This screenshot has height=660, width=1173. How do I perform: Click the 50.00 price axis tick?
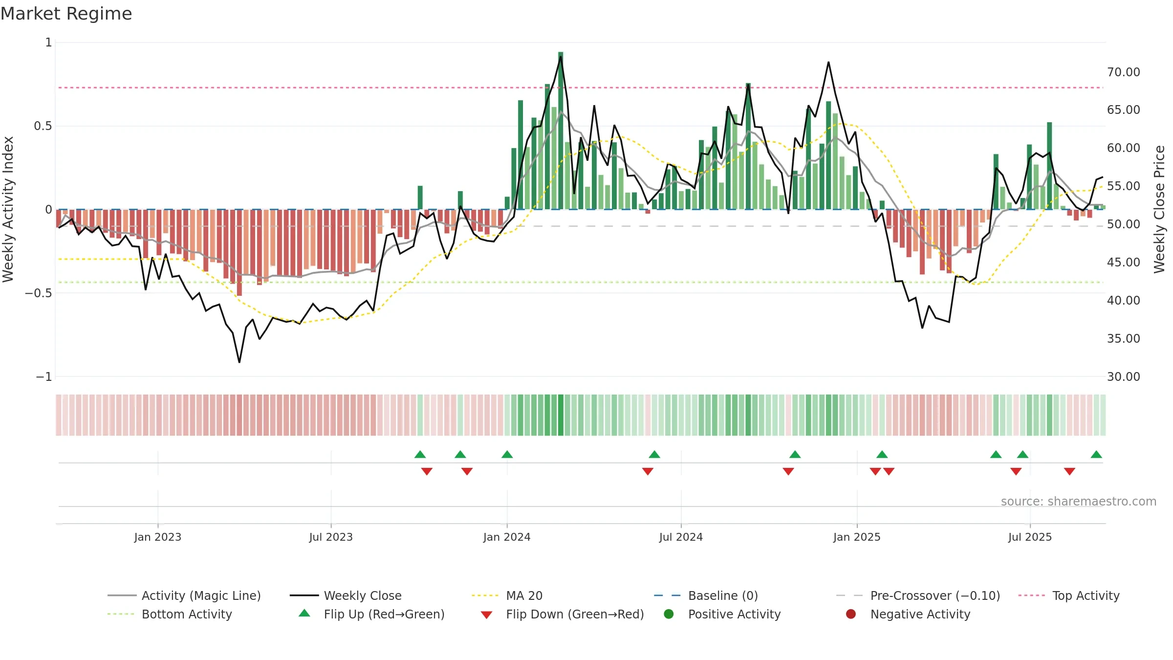tap(1124, 224)
